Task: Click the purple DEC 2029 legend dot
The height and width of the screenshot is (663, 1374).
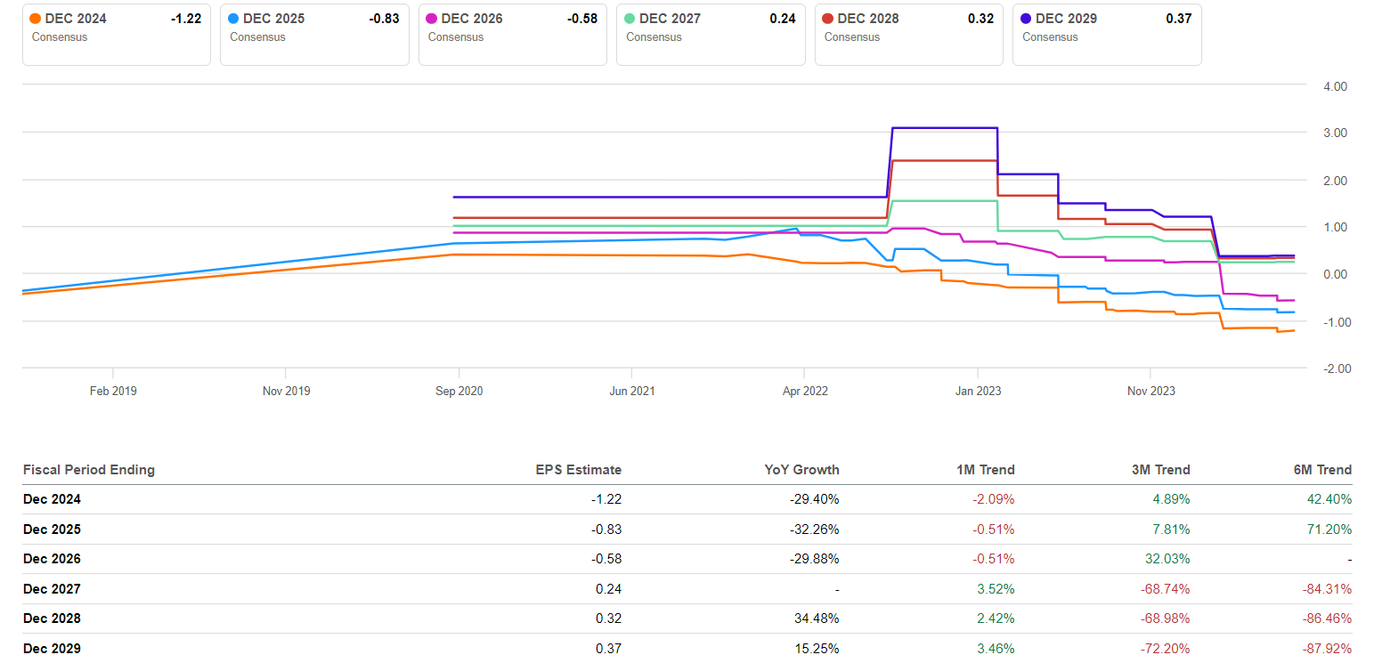Action: pyautogui.click(x=1026, y=19)
